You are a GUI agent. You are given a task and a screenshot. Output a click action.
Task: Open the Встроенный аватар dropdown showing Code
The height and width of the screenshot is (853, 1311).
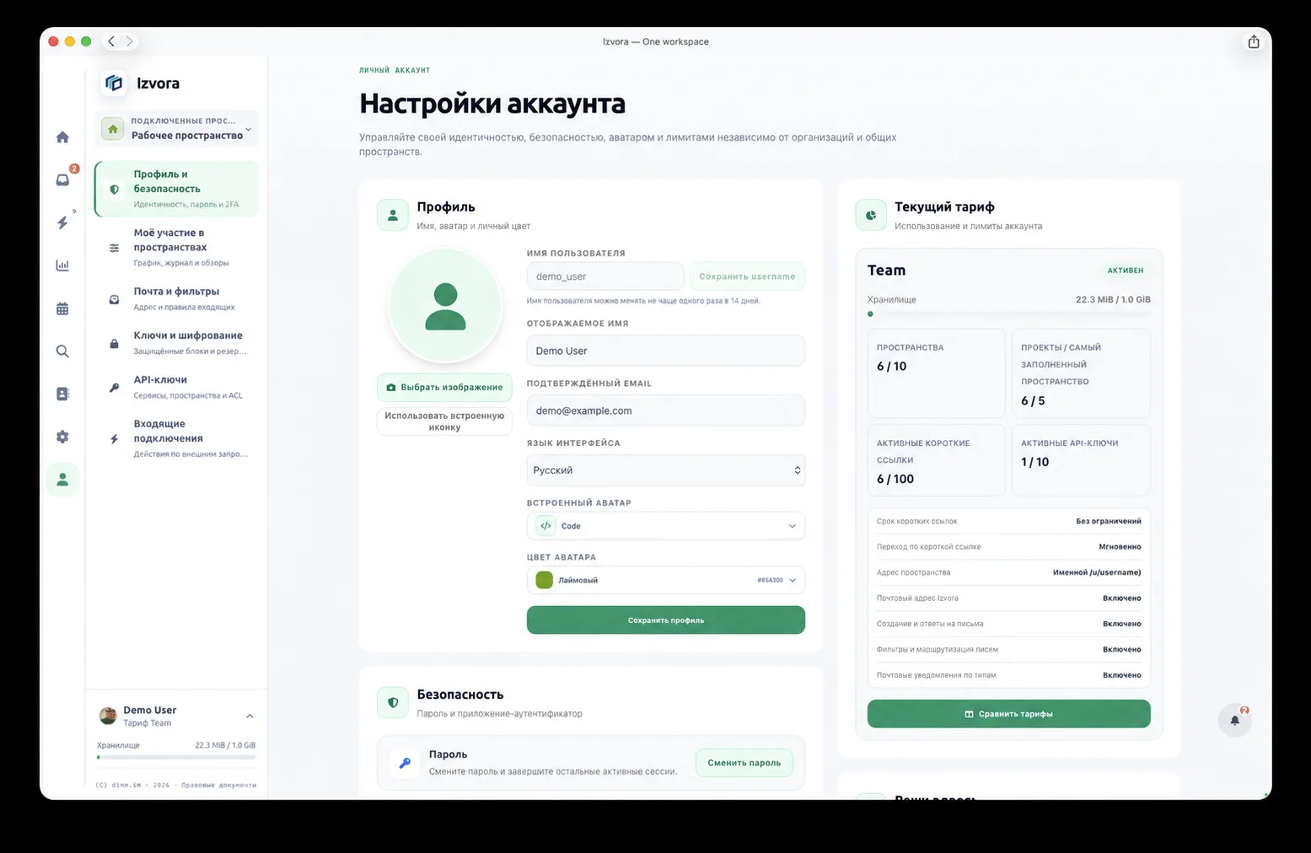665,526
